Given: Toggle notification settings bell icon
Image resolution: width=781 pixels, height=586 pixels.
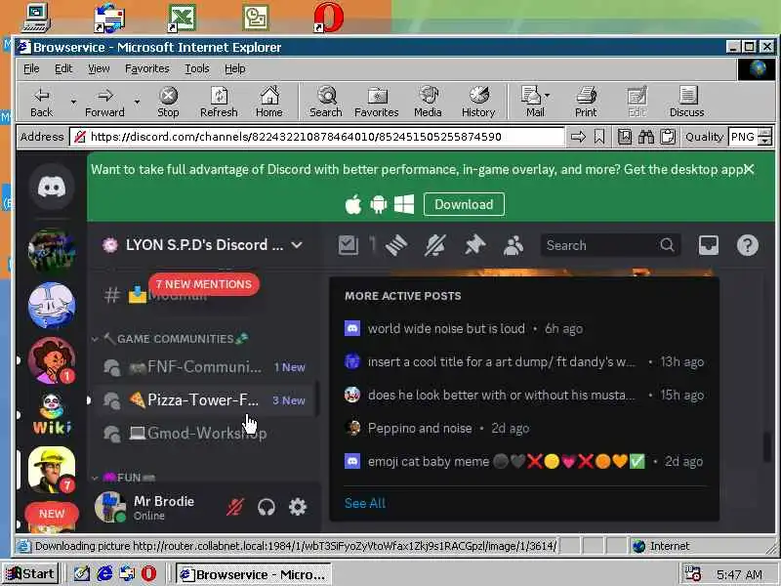Looking at the screenshot, I should tap(434, 245).
